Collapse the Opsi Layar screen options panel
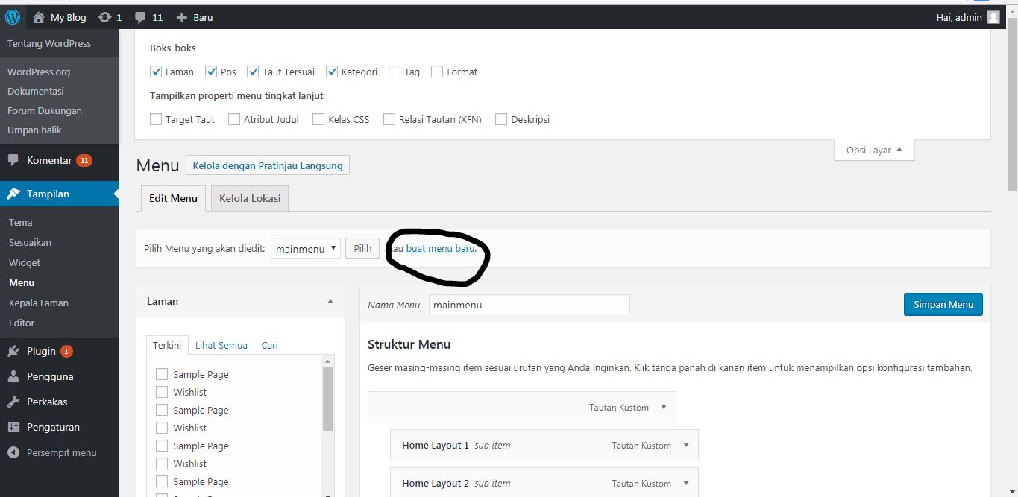This screenshot has height=497, width=1018. click(874, 150)
